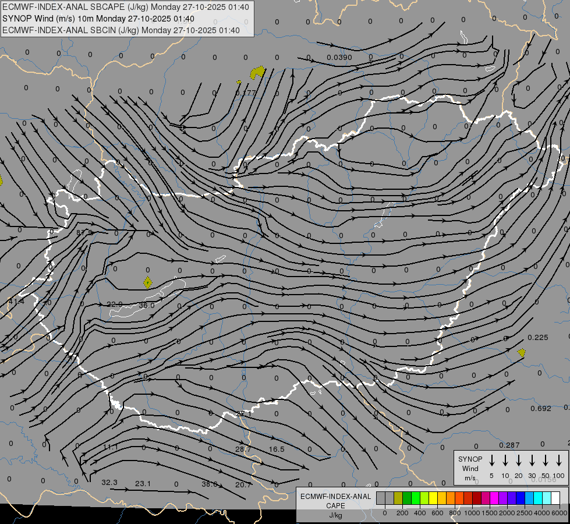Click the 38.6 value label
570x524 pixels.
click(x=210, y=484)
